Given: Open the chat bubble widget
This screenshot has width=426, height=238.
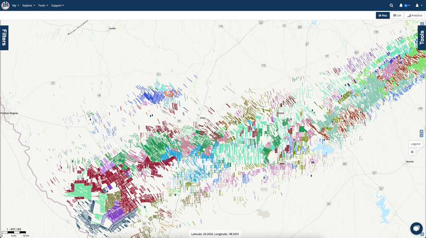Looking at the screenshot, I should pos(416,228).
